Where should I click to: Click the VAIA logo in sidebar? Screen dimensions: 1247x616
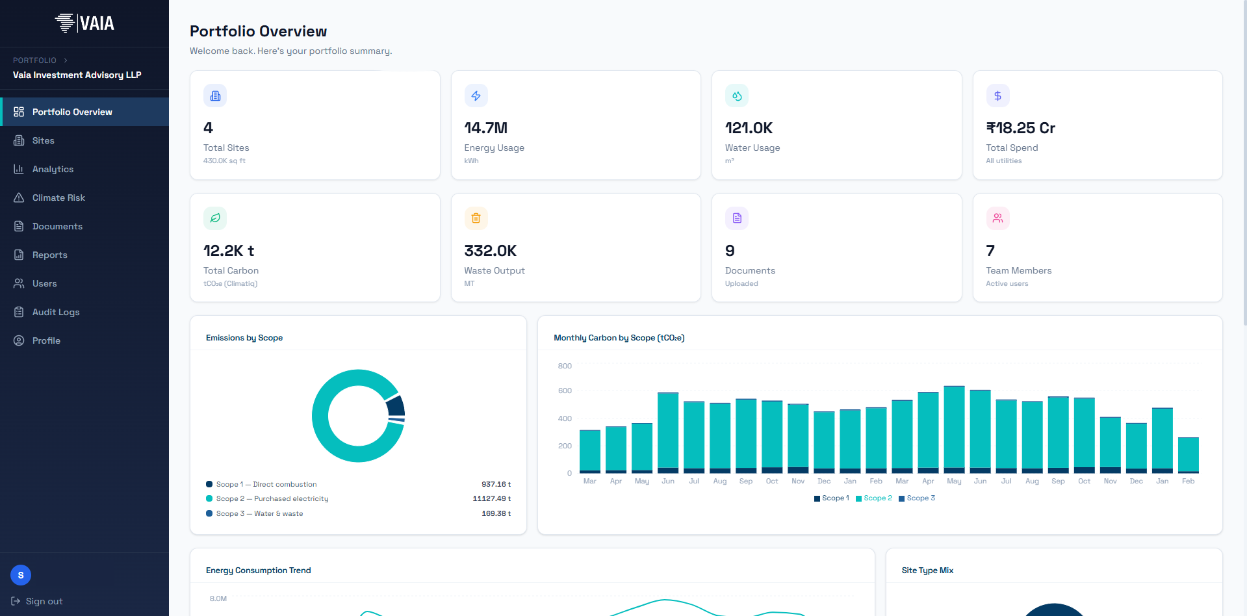click(x=84, y=23)
